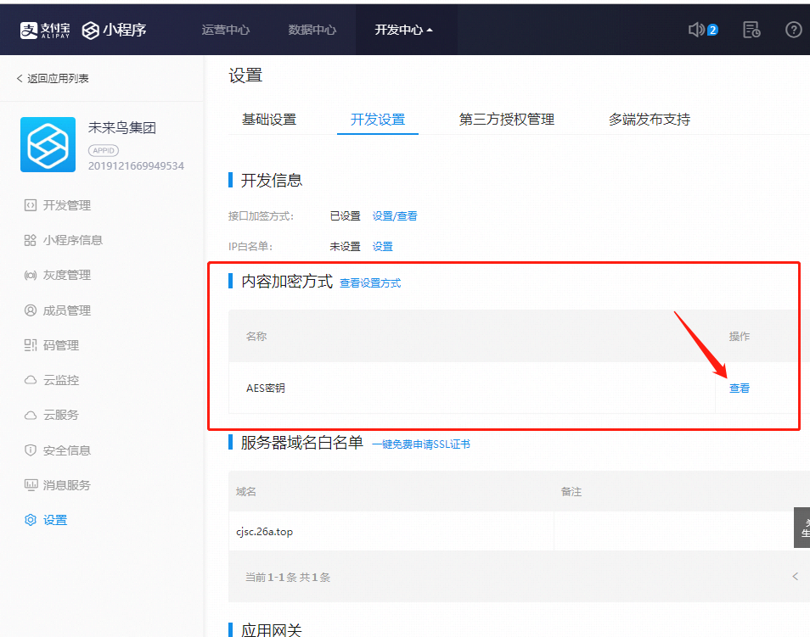Open the 运营中心 top menu item
Viewport: 810px width, 637px height.
(226, 30)
